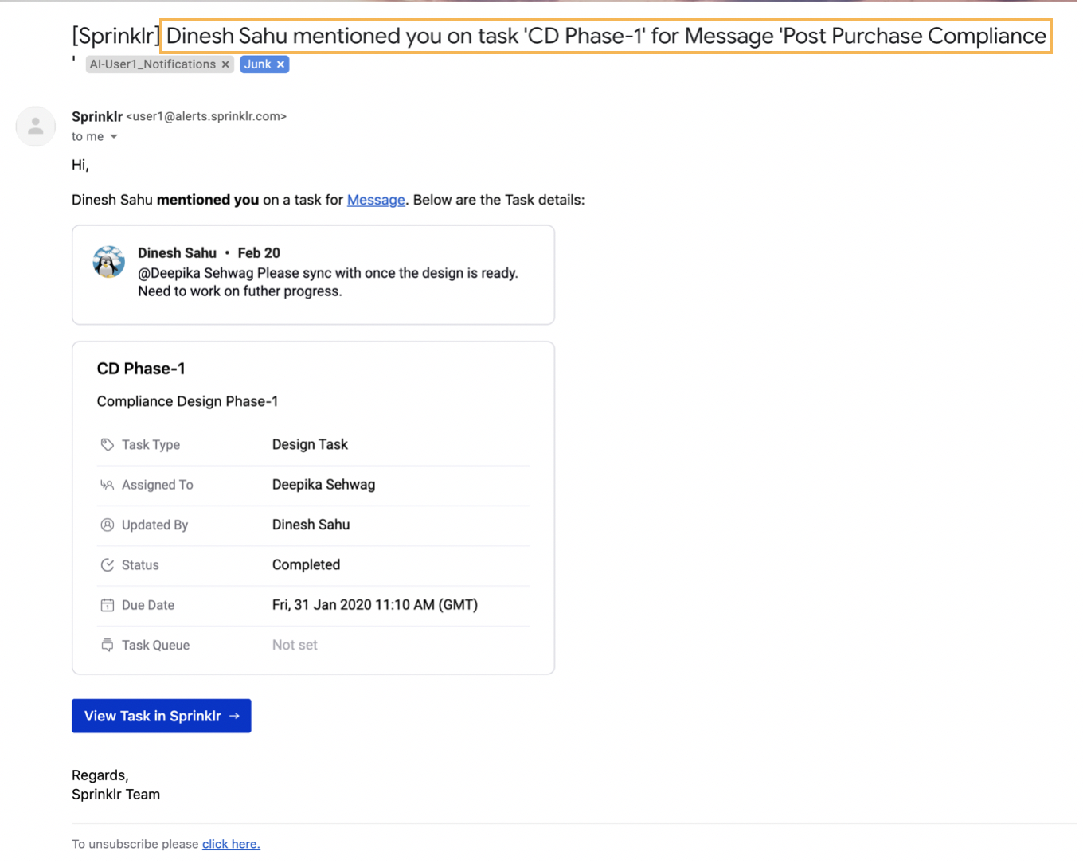Click the '@Deepika Sehwag' mention comment text
1083x863 pixels.
coord(328,282)
